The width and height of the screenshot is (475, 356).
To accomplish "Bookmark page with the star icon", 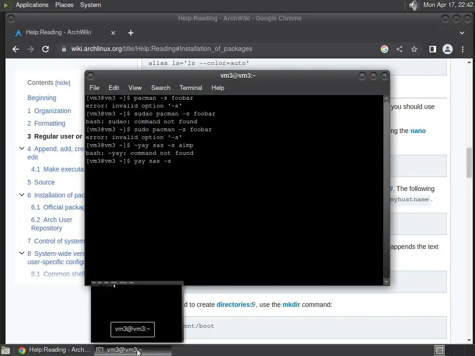I will 414,49.
